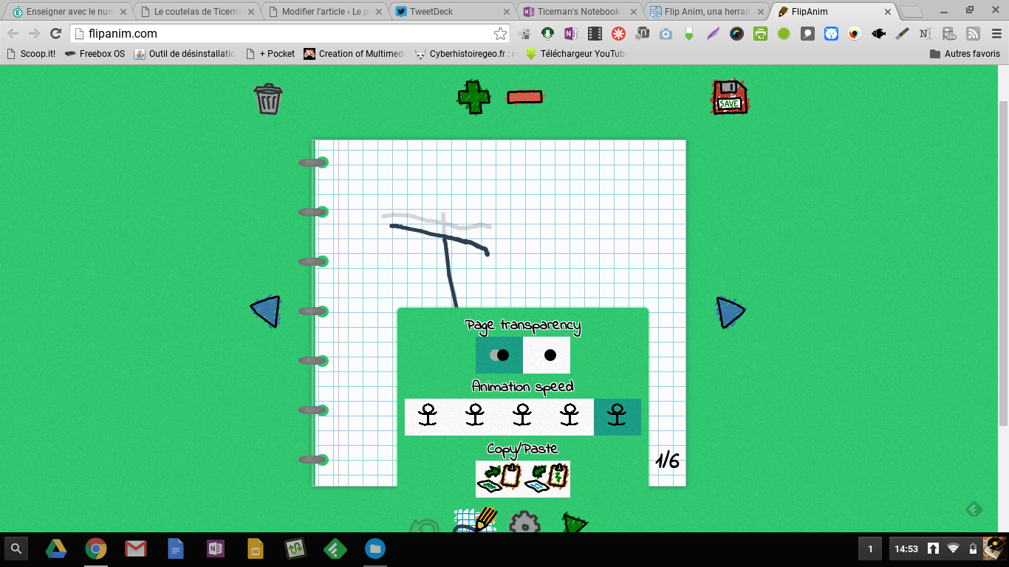
Task: Click the flipanim.com address bar
Action: tap(288, 33)
